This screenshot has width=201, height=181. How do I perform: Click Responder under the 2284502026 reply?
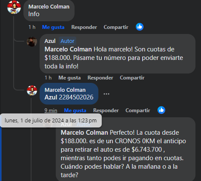[106, 110]
